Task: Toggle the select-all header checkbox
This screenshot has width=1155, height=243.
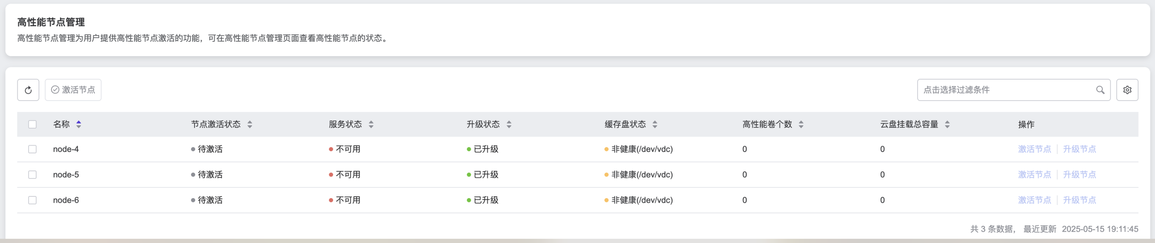Action: [x=32, y=124]
